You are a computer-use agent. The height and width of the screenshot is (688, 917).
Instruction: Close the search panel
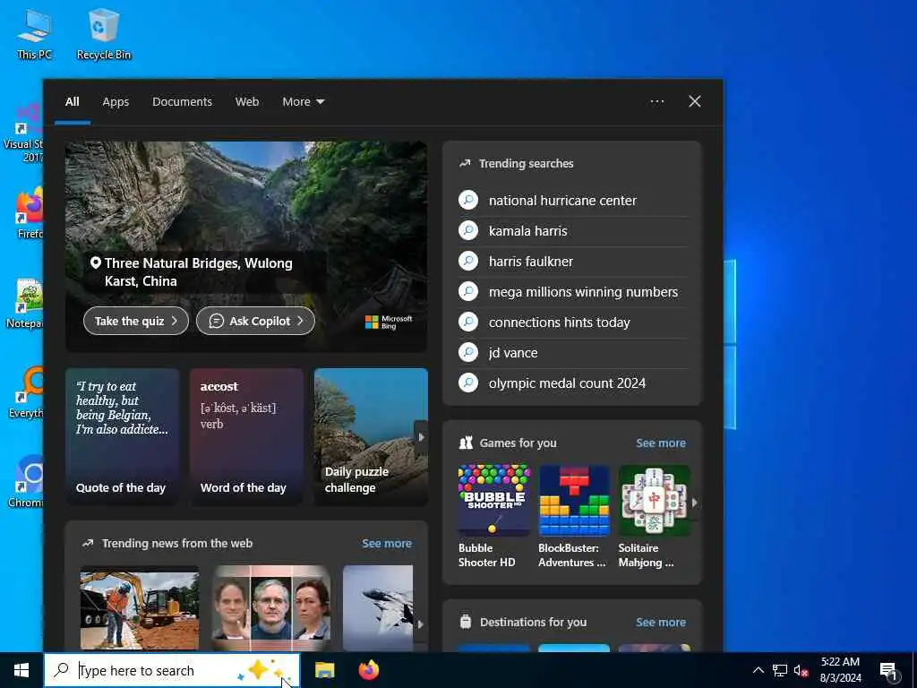pyautogui.click(x=695, y=102)
